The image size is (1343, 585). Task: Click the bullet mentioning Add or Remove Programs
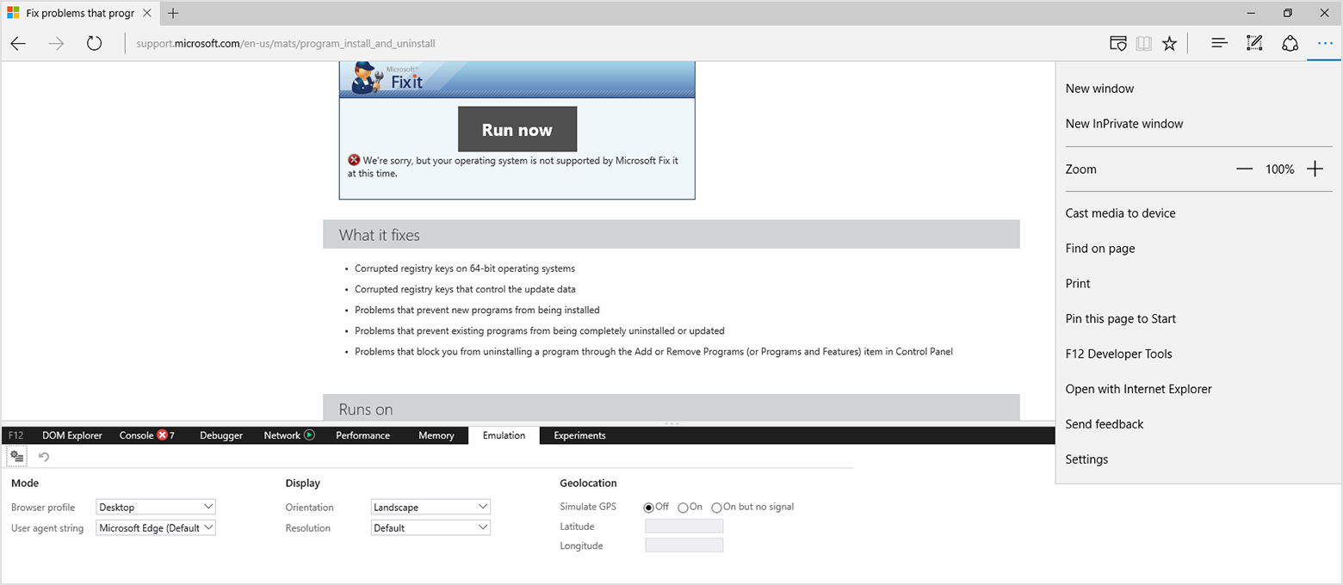[x=653, y=351]
